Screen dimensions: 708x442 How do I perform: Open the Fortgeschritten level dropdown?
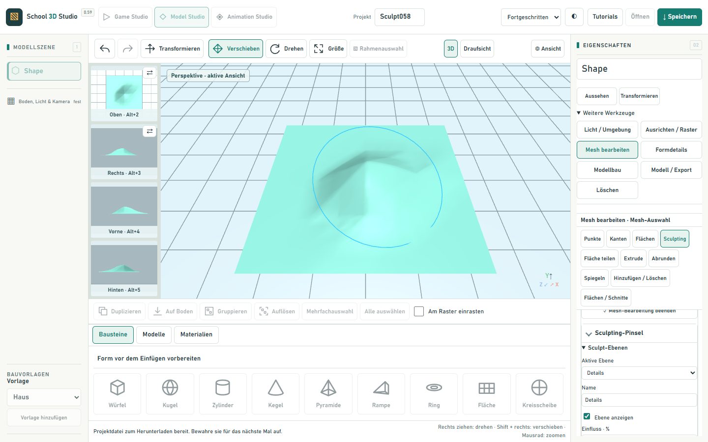point(531,17)
